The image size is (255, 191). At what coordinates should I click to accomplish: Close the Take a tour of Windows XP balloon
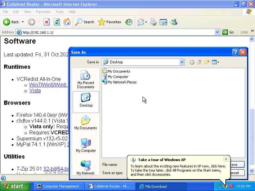coord(226,159)
